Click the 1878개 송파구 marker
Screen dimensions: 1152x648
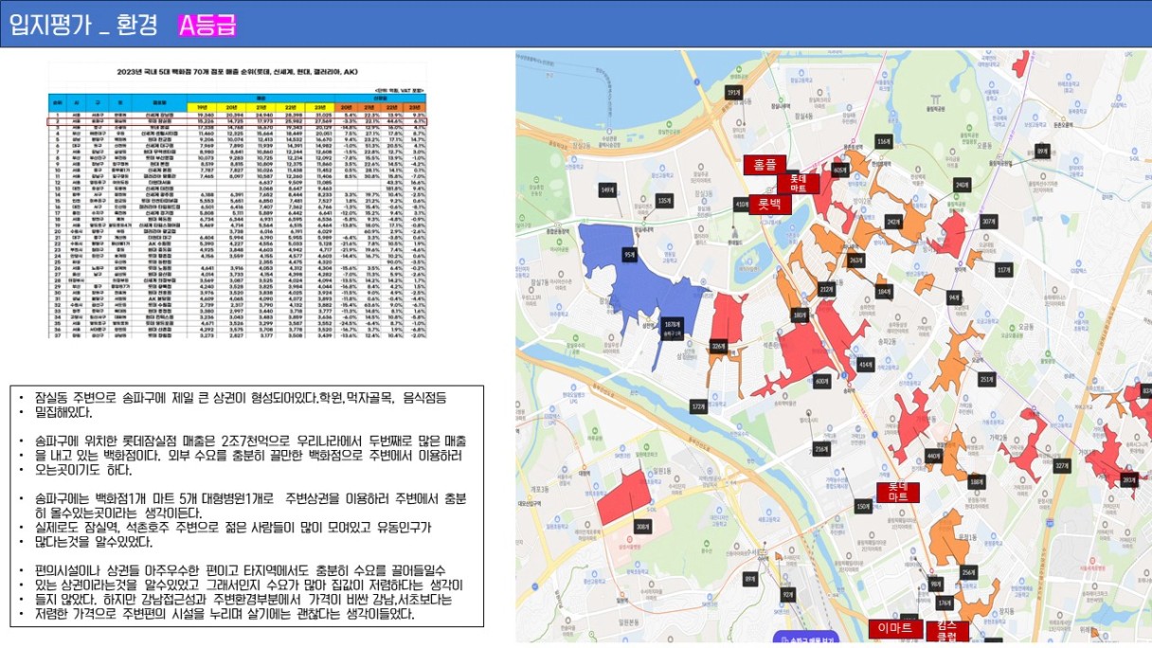(x=674, y=327)
